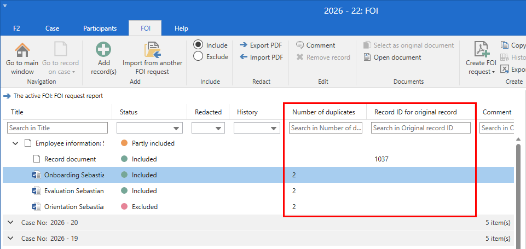This screenshot has width=526, height=249.
Task: Select the Include radio button
Action: 198,45
